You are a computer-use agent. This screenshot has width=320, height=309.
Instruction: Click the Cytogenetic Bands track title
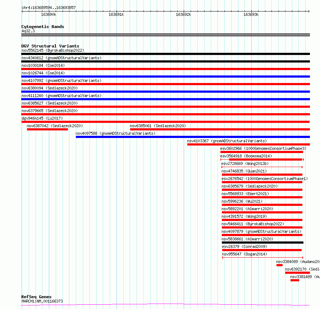point(43,27)
